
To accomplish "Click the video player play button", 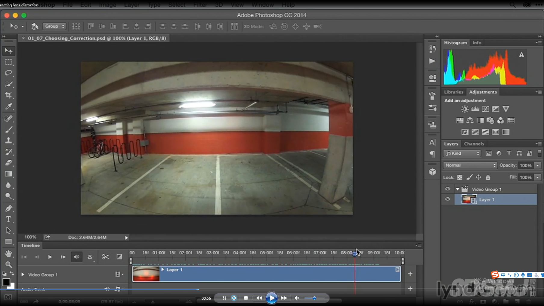I will [272, 298].
